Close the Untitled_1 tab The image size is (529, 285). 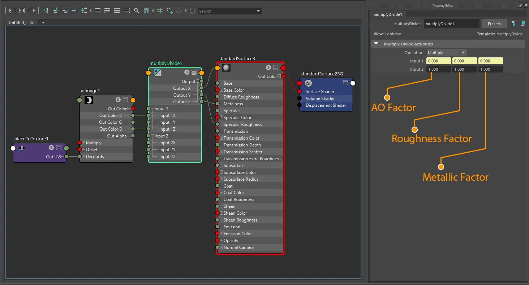32,23
